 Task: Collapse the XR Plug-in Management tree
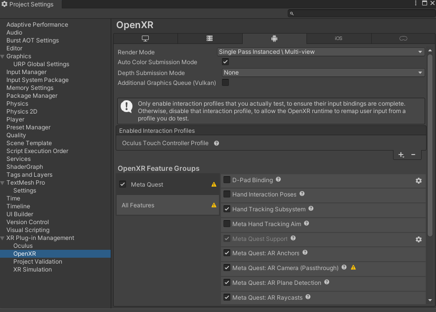[x=3, y=238]
